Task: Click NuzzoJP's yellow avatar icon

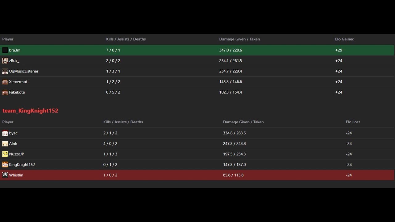Action: (5, 154)
